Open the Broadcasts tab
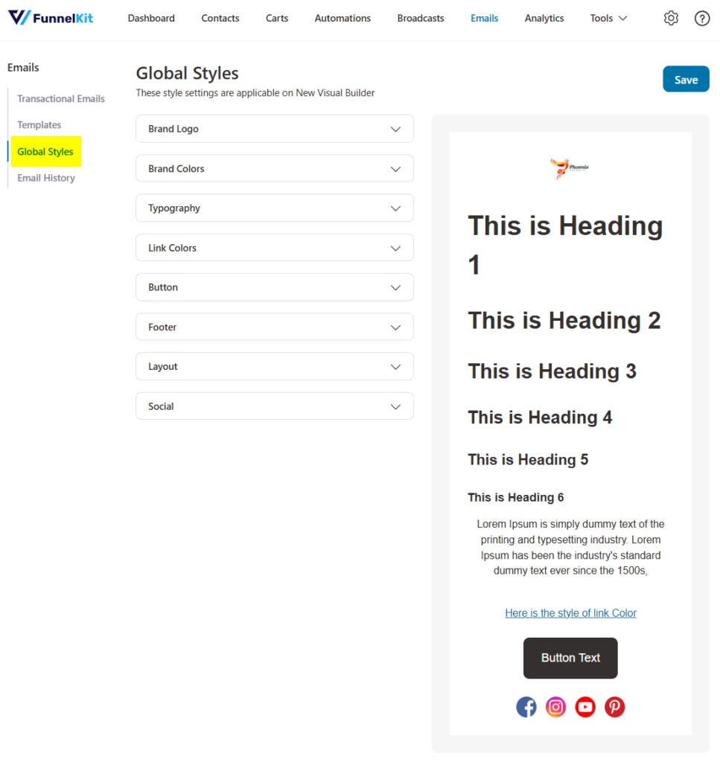 tap(421, 19)
